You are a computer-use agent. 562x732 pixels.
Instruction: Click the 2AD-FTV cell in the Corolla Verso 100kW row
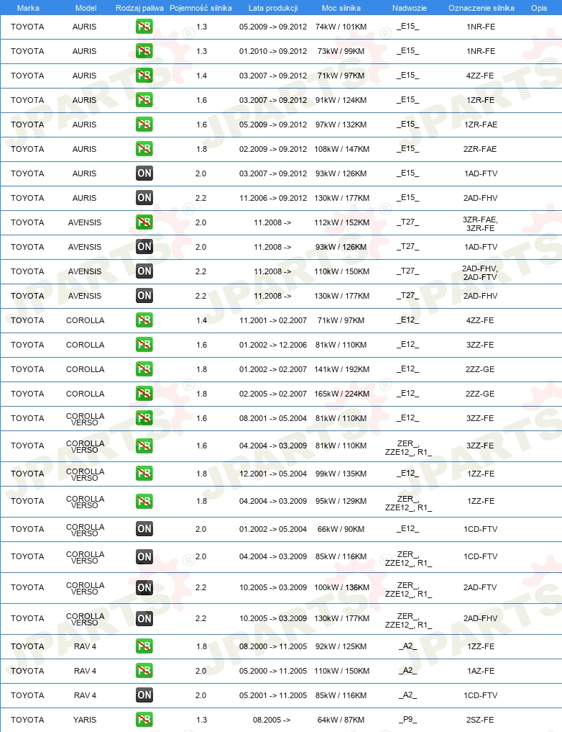point(480,588)
